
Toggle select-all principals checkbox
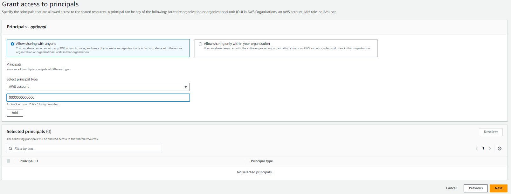[x=8, y=161]
